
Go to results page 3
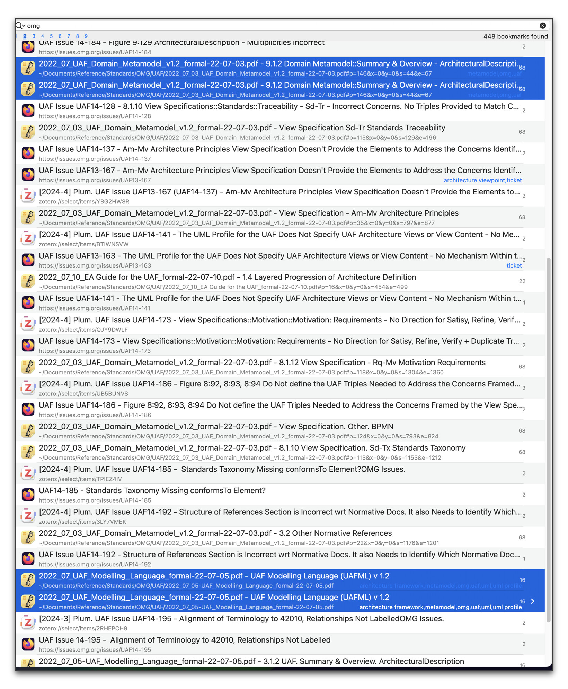pos(34,36)
